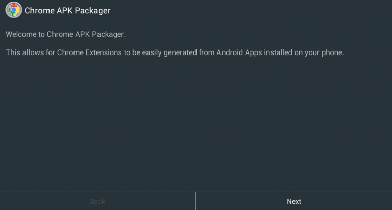Click the words "easily generated" in the description

point(161,52)
